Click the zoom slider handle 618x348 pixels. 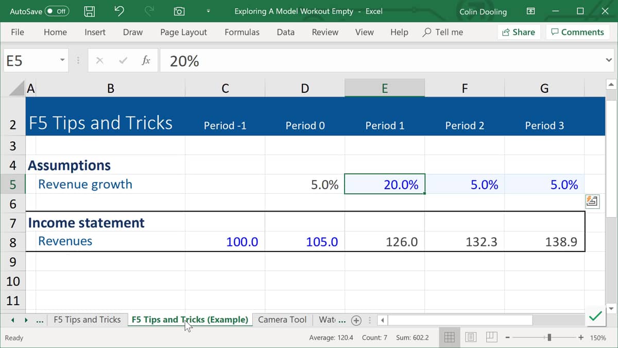pos(550,338)
